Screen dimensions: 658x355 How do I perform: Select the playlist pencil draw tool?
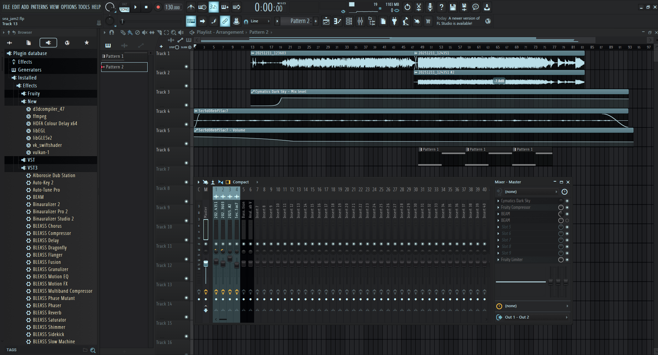pos(123,32)
